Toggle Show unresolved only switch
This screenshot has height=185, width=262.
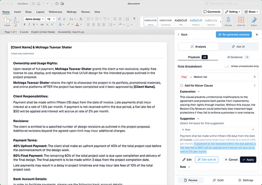226,66
